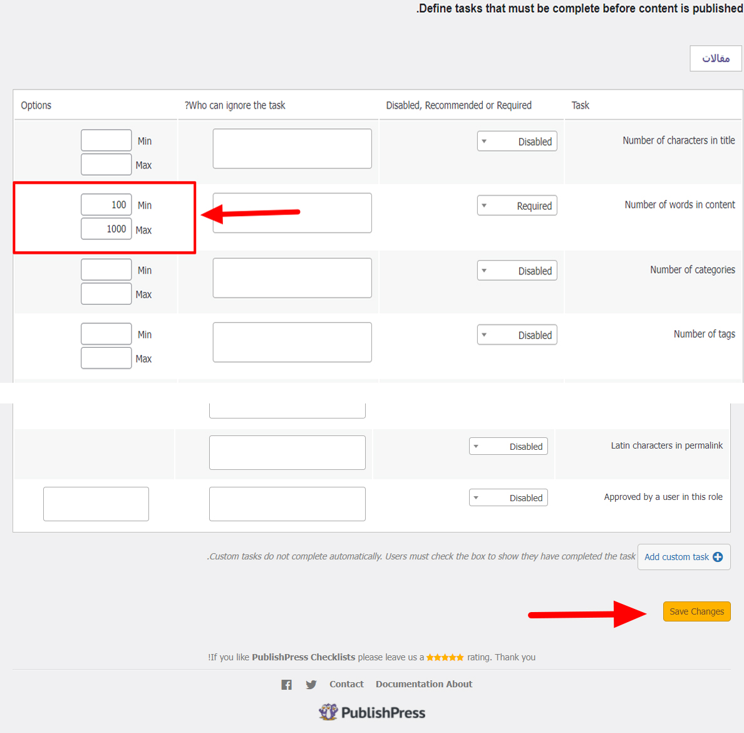Screen dimensions: 744x733
Task: Open the Documentation footer link
Action: [411, 684]
